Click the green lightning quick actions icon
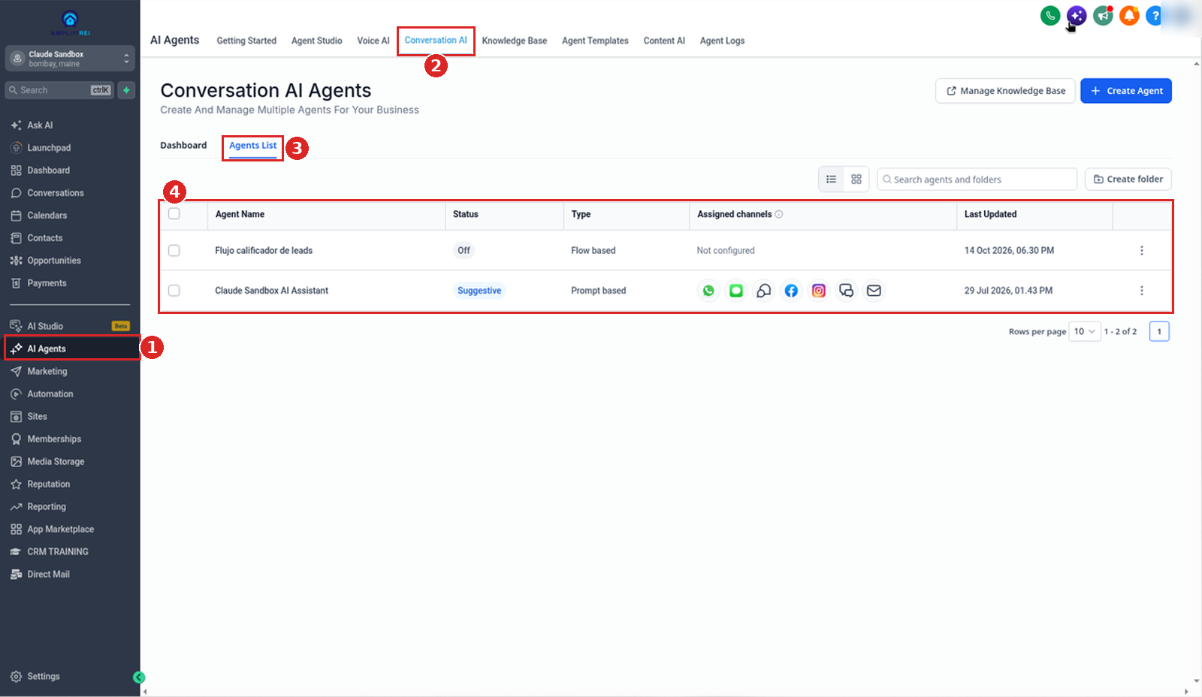The image size is (1202, 697). (x=126, y=90)
